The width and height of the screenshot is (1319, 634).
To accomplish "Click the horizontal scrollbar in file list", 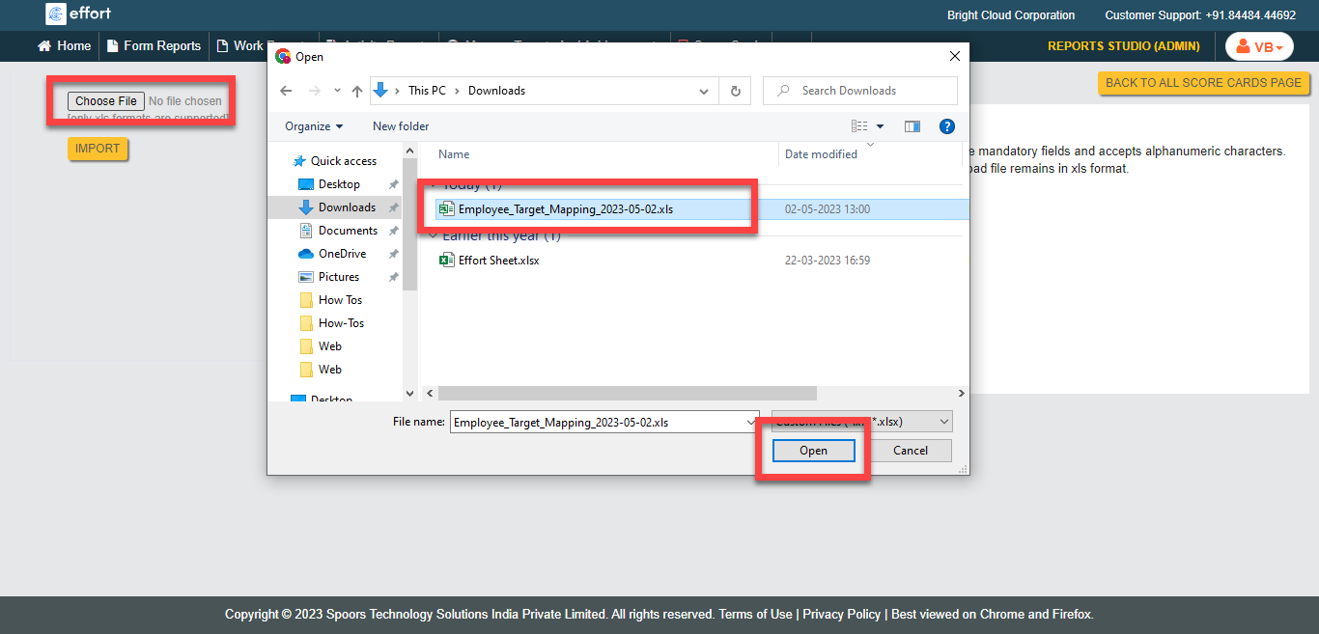I will tap(628, 394).
